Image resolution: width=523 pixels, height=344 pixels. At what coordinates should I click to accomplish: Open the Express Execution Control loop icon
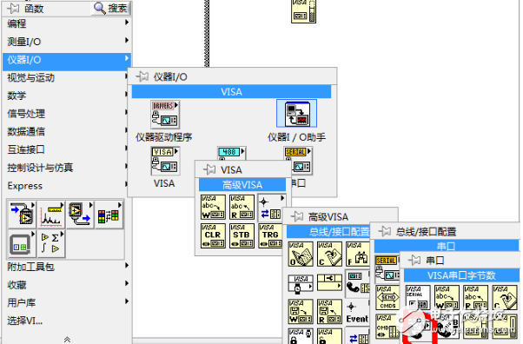click(x=22, y=244)
